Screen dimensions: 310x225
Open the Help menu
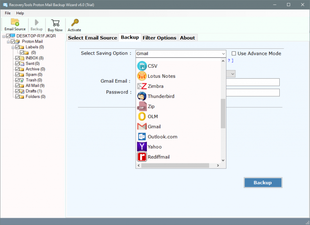point(20,13)
